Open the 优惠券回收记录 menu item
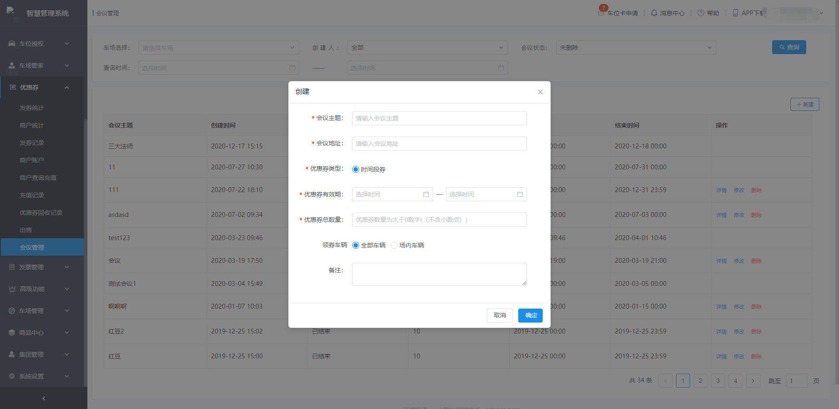839x409 pixels. click(42, 213)
